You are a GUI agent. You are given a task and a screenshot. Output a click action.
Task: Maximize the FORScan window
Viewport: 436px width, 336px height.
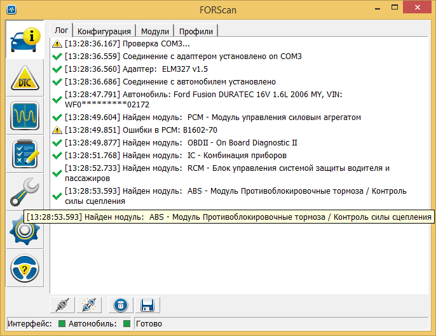(395, 8)
